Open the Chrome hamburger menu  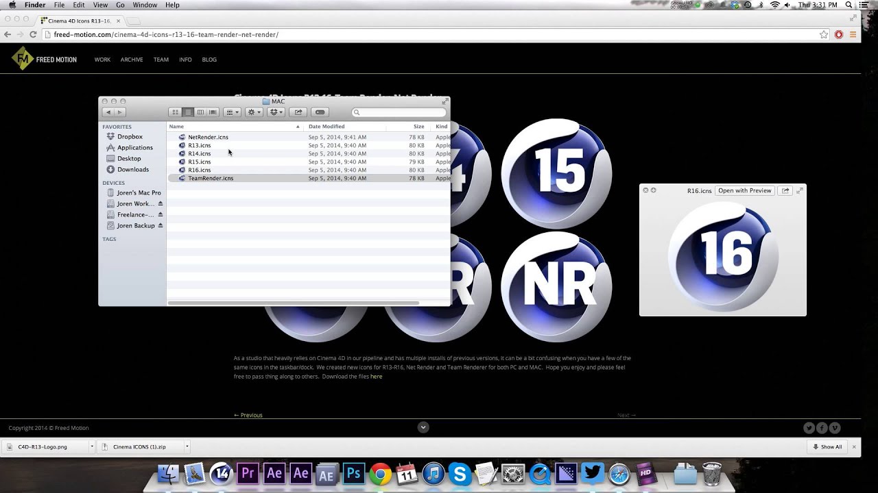coord(853,34)
